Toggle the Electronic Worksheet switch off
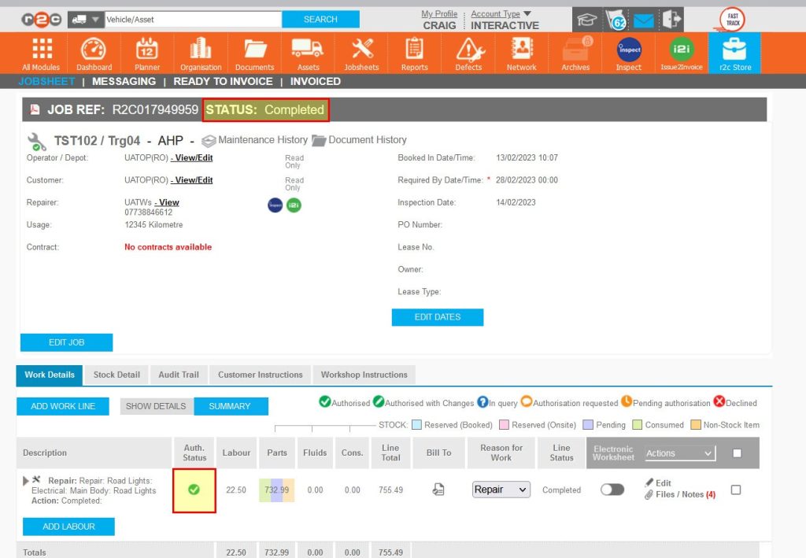806x558 pixels. tap(613, 490)
